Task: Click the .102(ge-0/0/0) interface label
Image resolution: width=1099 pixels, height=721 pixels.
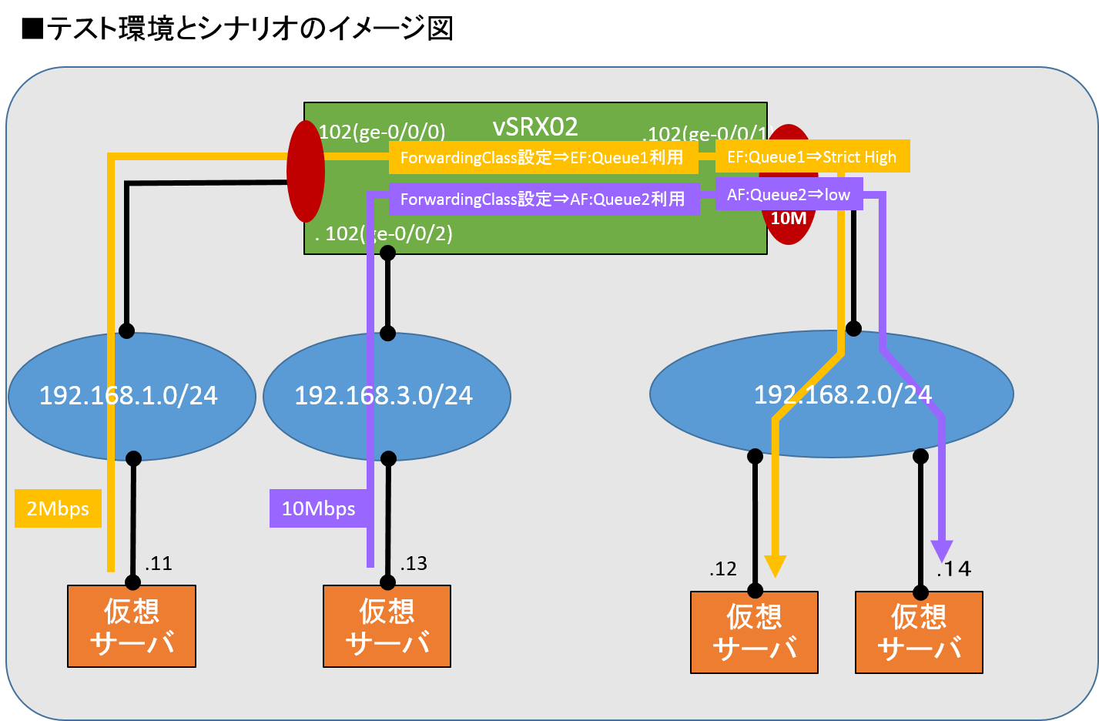Action: click(x=380, y=132)
